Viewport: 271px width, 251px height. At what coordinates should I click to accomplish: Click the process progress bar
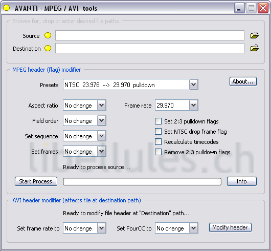pyautogui.click(x=142, y=181)
